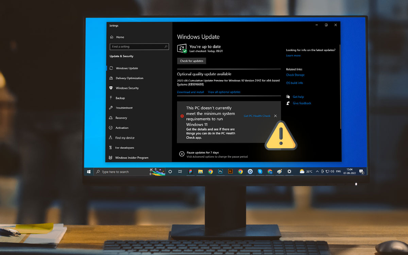Viewport: 408px width, 255px height.
Task: Click Get PC Health Check link
Action: click(x=257, y=116)
